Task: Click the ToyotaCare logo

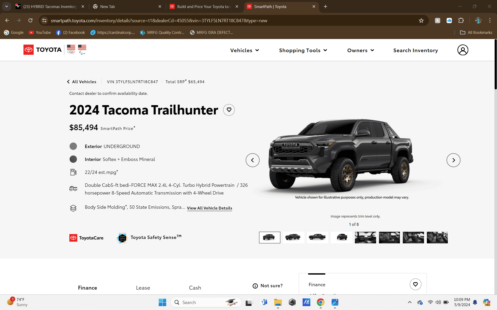Action: (x=86, y=238)
